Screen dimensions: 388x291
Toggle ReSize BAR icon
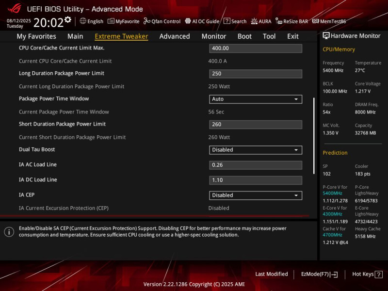tap(279, 21)
